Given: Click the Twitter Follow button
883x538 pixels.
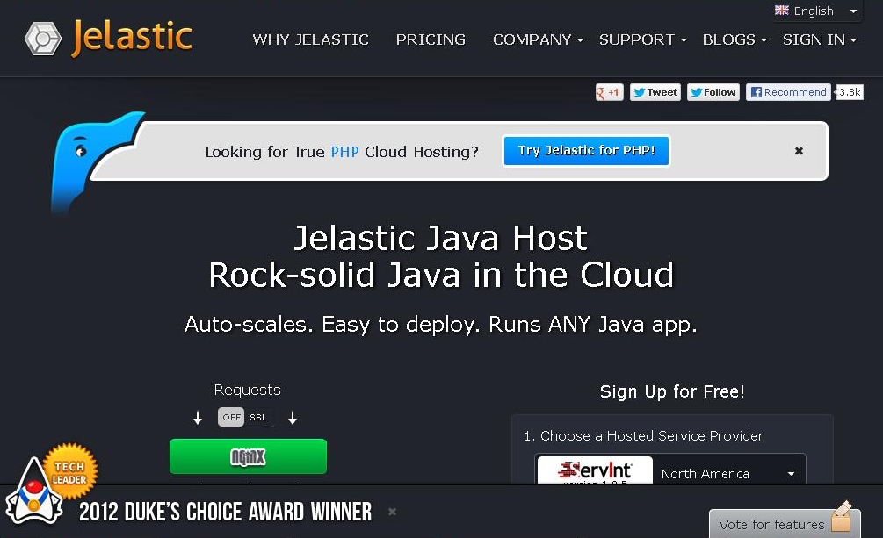Looking at the screenshot, I should [713, 92].
